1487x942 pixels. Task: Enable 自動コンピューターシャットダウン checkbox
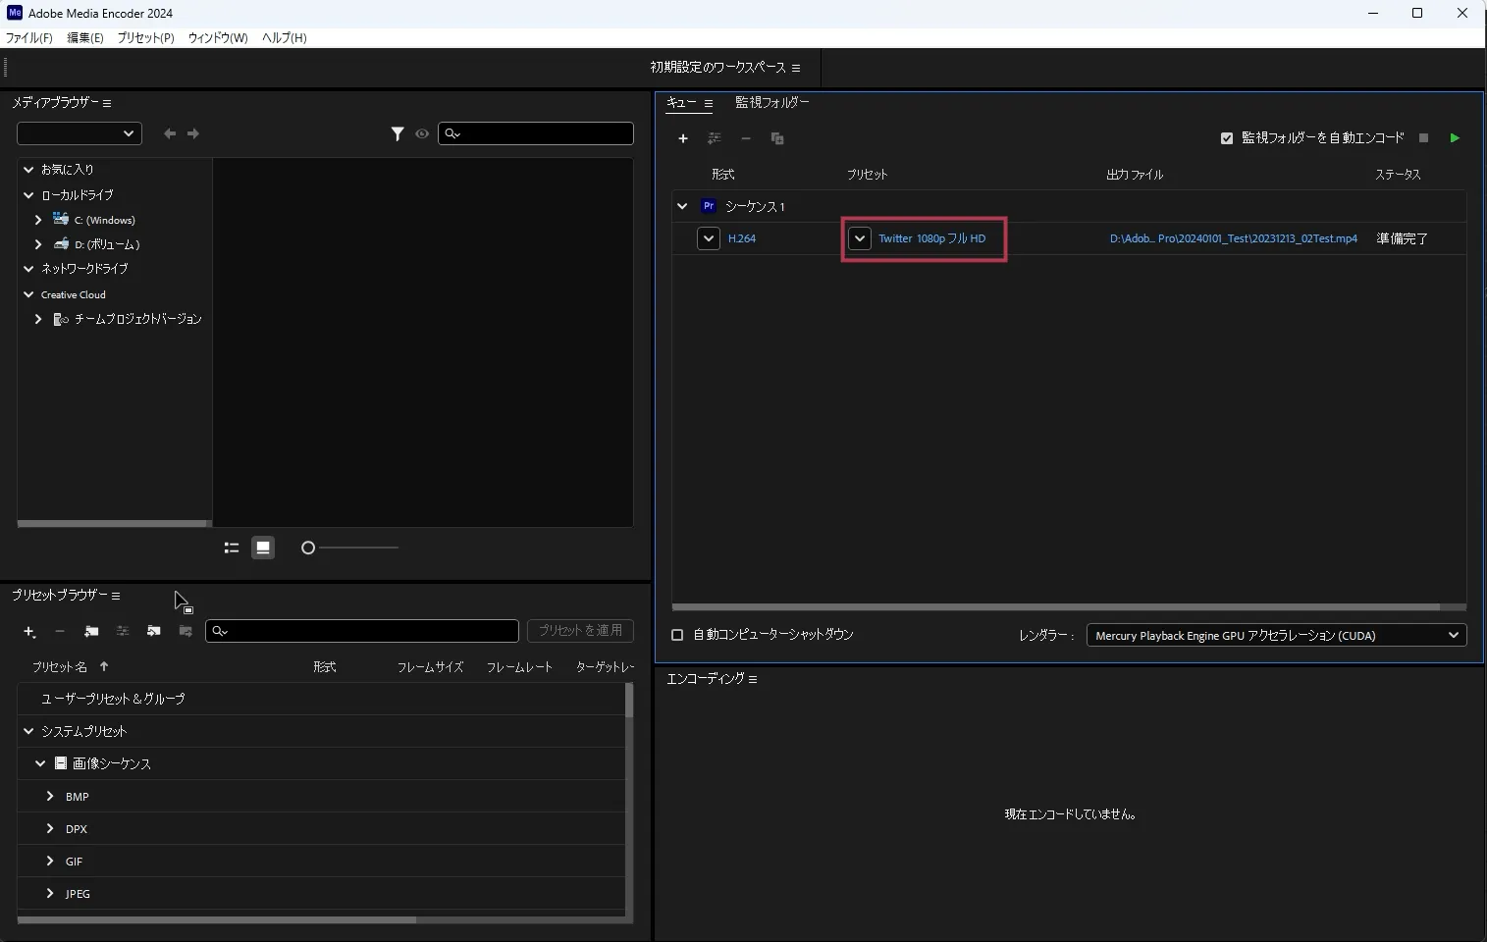(677, 635)
